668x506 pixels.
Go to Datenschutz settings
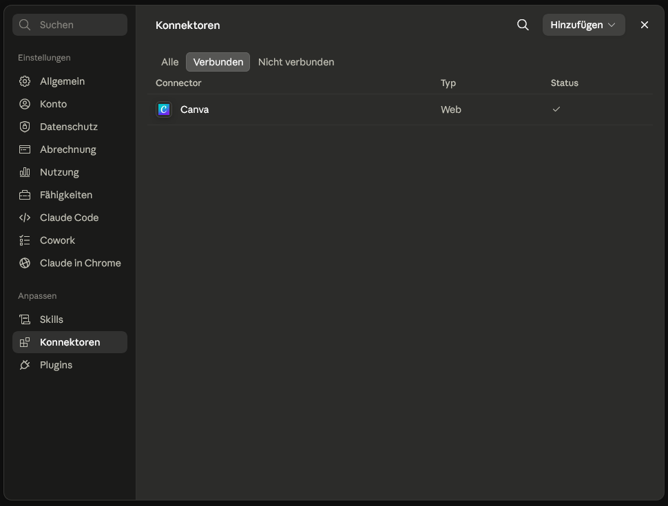click(x=70, y=127)
